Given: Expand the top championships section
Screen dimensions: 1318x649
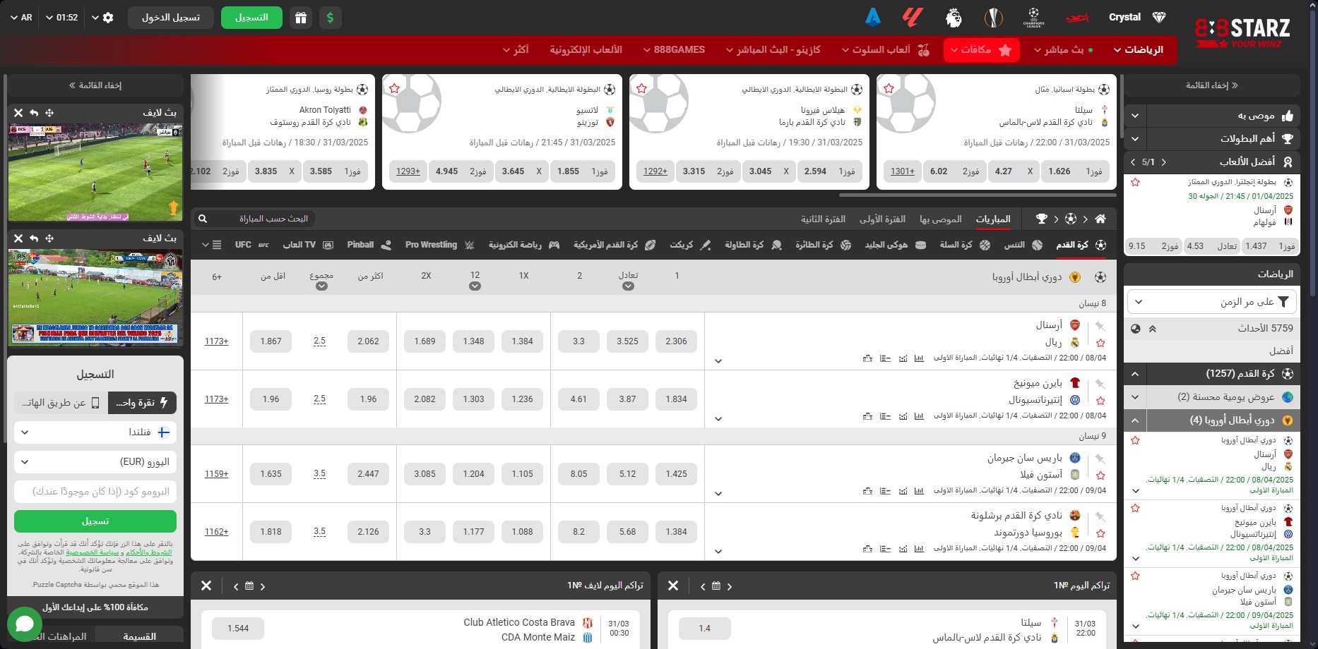Looking at the screenshot, I should [1135, 139].
